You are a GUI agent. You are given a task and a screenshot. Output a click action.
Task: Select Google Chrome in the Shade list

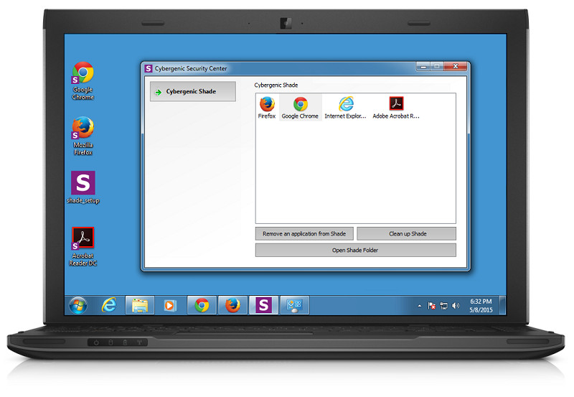(x=300, y=107)
